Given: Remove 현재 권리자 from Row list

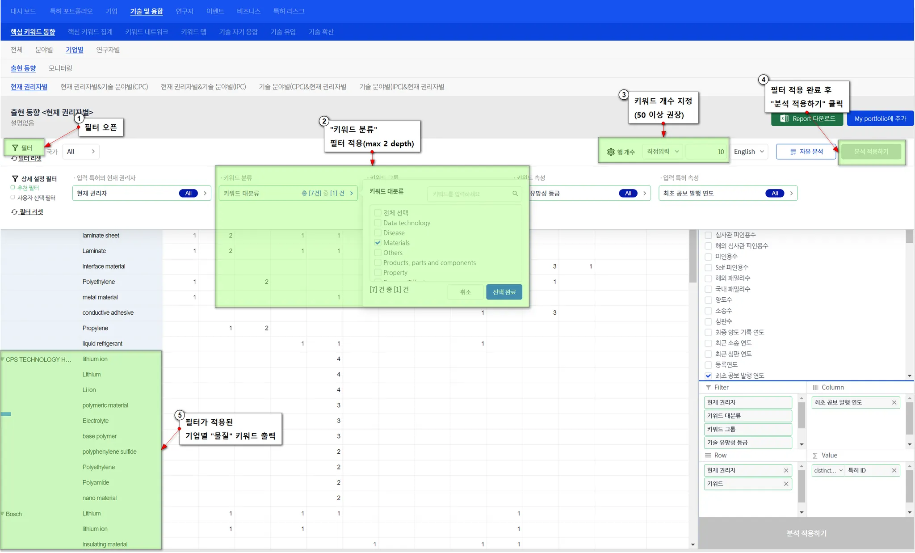Looking at the screenshot, I should point(786,470).
